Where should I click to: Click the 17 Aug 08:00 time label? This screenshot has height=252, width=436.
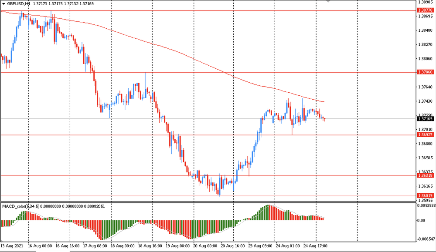tap(95, 246)
